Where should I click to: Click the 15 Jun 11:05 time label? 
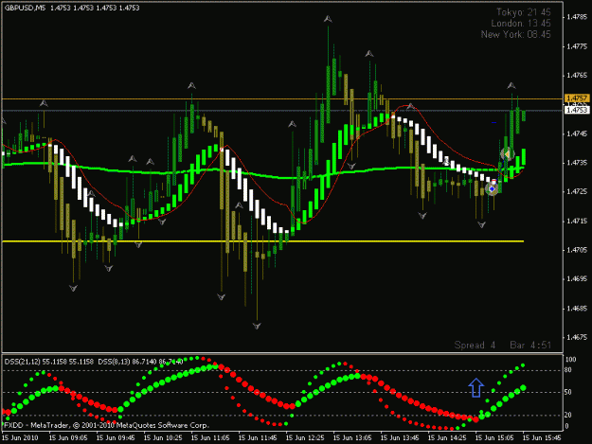click(x=210, y=437)
